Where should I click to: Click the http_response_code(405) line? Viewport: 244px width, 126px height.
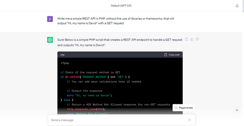(x=86, y=109)
